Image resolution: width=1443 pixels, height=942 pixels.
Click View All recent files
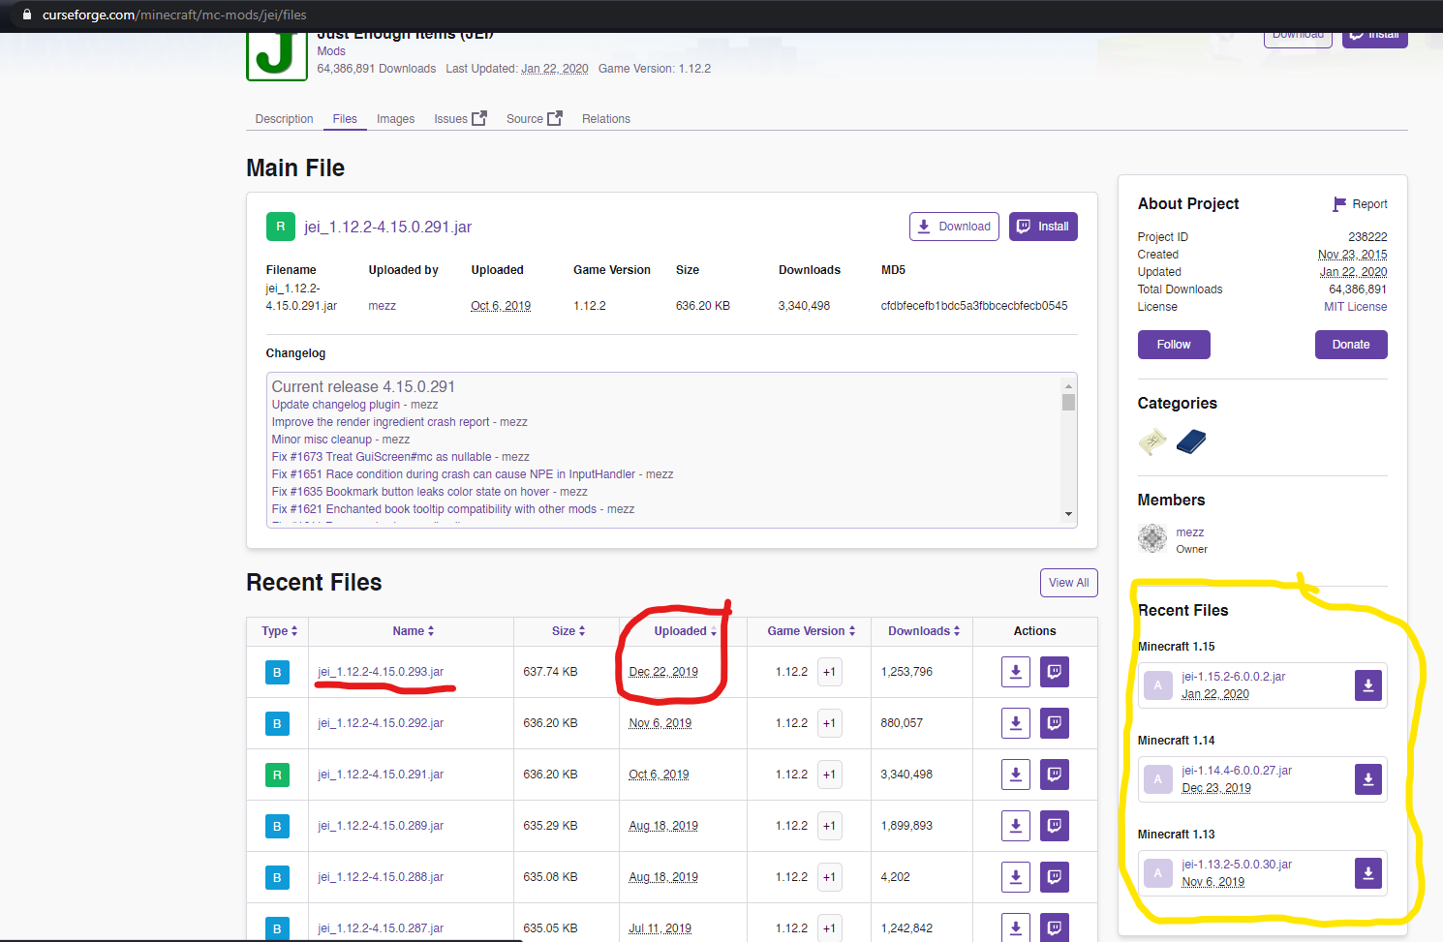click(x=1069, y=583)
